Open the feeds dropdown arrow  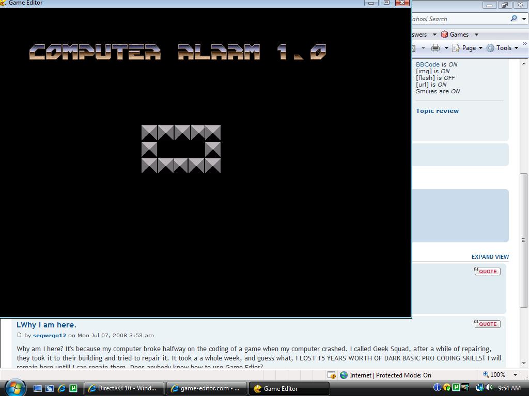coord(423,48)
